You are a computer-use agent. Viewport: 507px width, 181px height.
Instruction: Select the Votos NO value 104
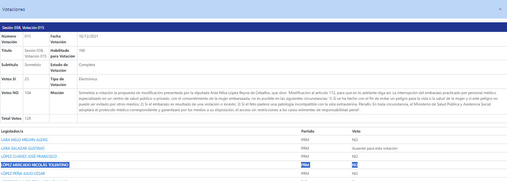click(28, 93)
